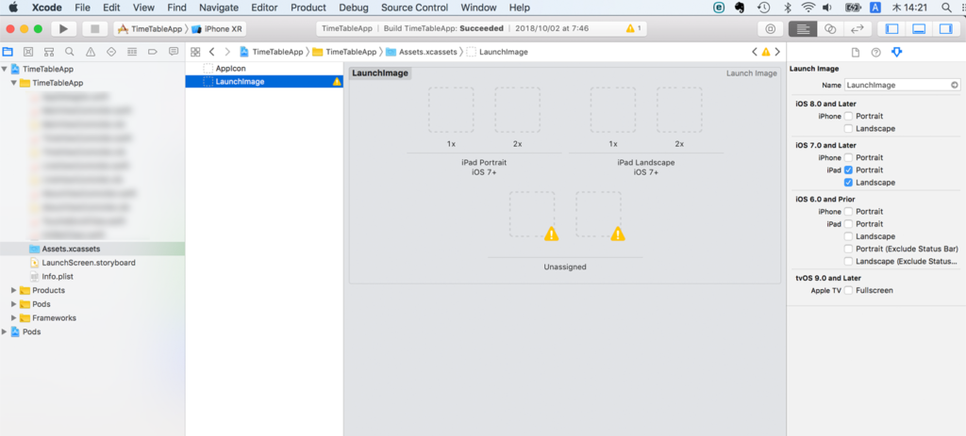Show the Quick Help inspector
Image resolution: width=966 pixels, height=436 pixels.
click(875, 52)
